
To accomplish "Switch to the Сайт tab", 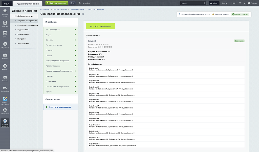I will [x=7, y=4].
